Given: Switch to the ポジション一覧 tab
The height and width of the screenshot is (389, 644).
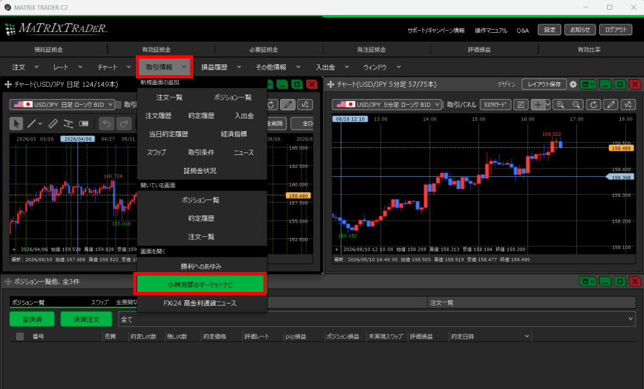Looking at the screenshot, I should [x=28, y=302].
